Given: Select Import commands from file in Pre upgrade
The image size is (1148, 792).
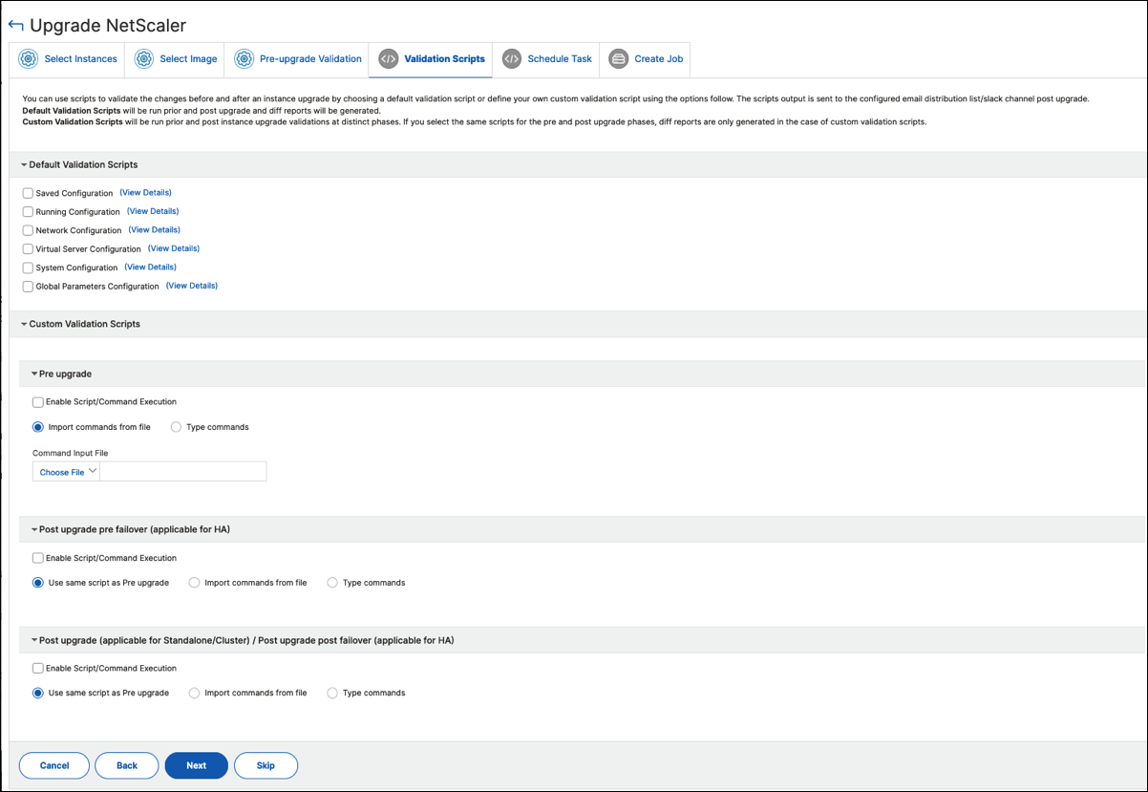Looking at the screenshot, I should [x=38, y=427].
